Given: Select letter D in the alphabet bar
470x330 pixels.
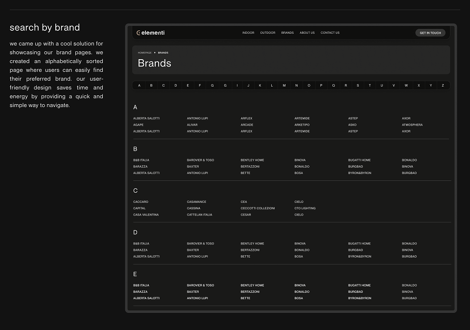Looking at the screenshot, I should point(176,86).
